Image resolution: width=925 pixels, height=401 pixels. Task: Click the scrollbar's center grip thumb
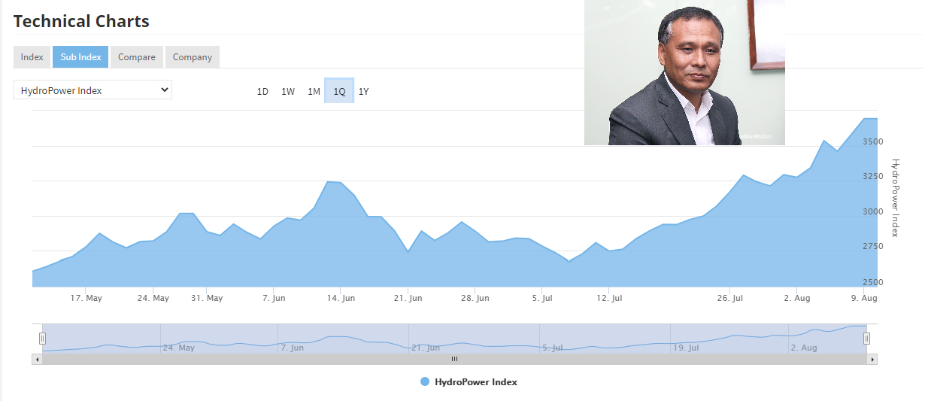[x=454, y=360]
